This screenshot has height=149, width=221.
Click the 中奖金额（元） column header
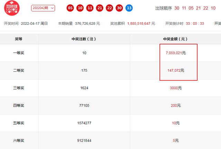[175, 39]
